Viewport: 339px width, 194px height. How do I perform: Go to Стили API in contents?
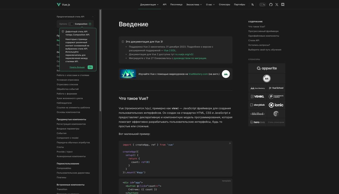point(254,40)
